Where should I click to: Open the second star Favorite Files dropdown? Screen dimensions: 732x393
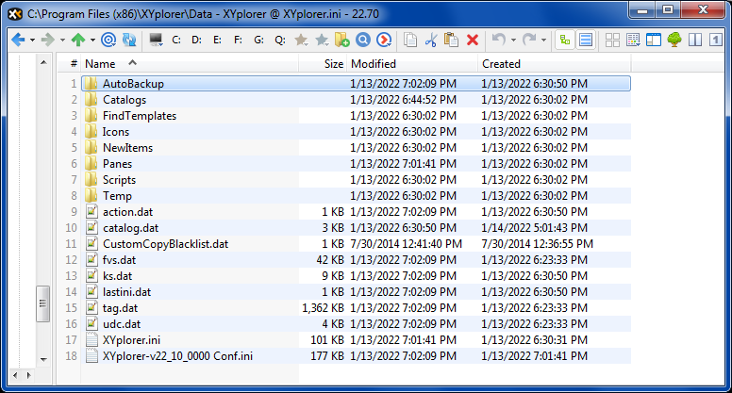(x=322, y=40)
